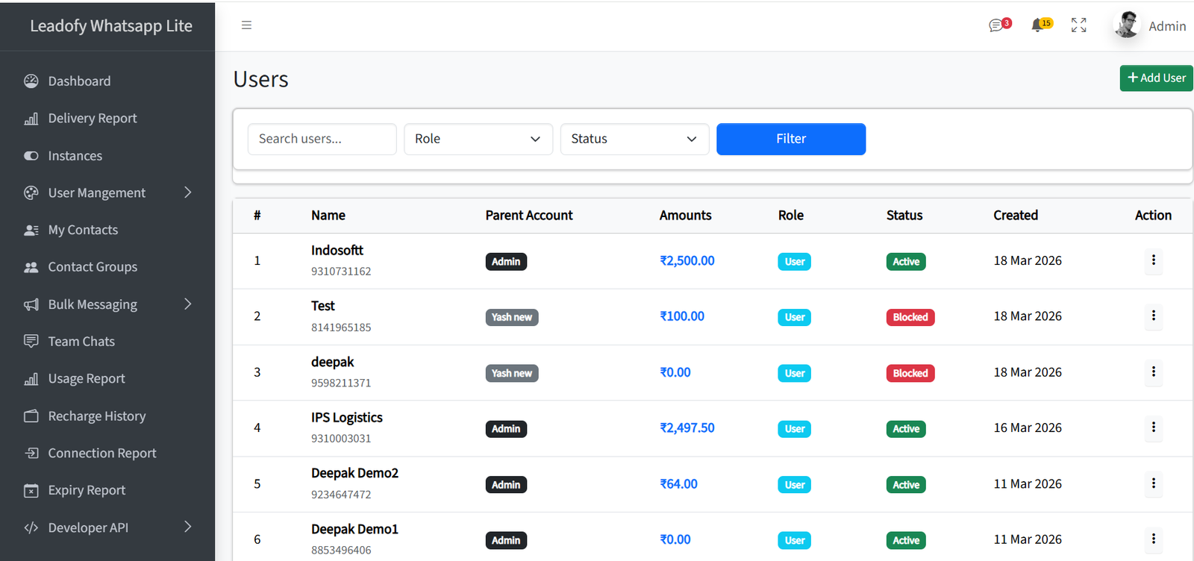The height and width of the screenshot is (561, 1194).
Task: Click amount ₹2,500.00
Action: [x=687, y=260]
